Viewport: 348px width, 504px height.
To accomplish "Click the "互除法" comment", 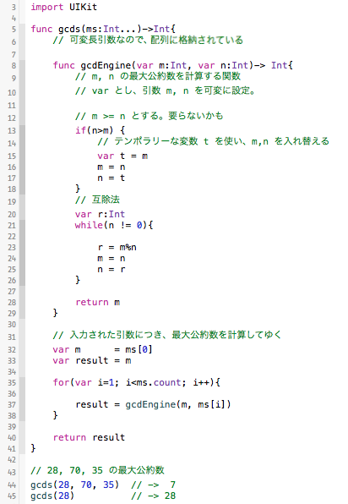I will click(x=97, y=200).
